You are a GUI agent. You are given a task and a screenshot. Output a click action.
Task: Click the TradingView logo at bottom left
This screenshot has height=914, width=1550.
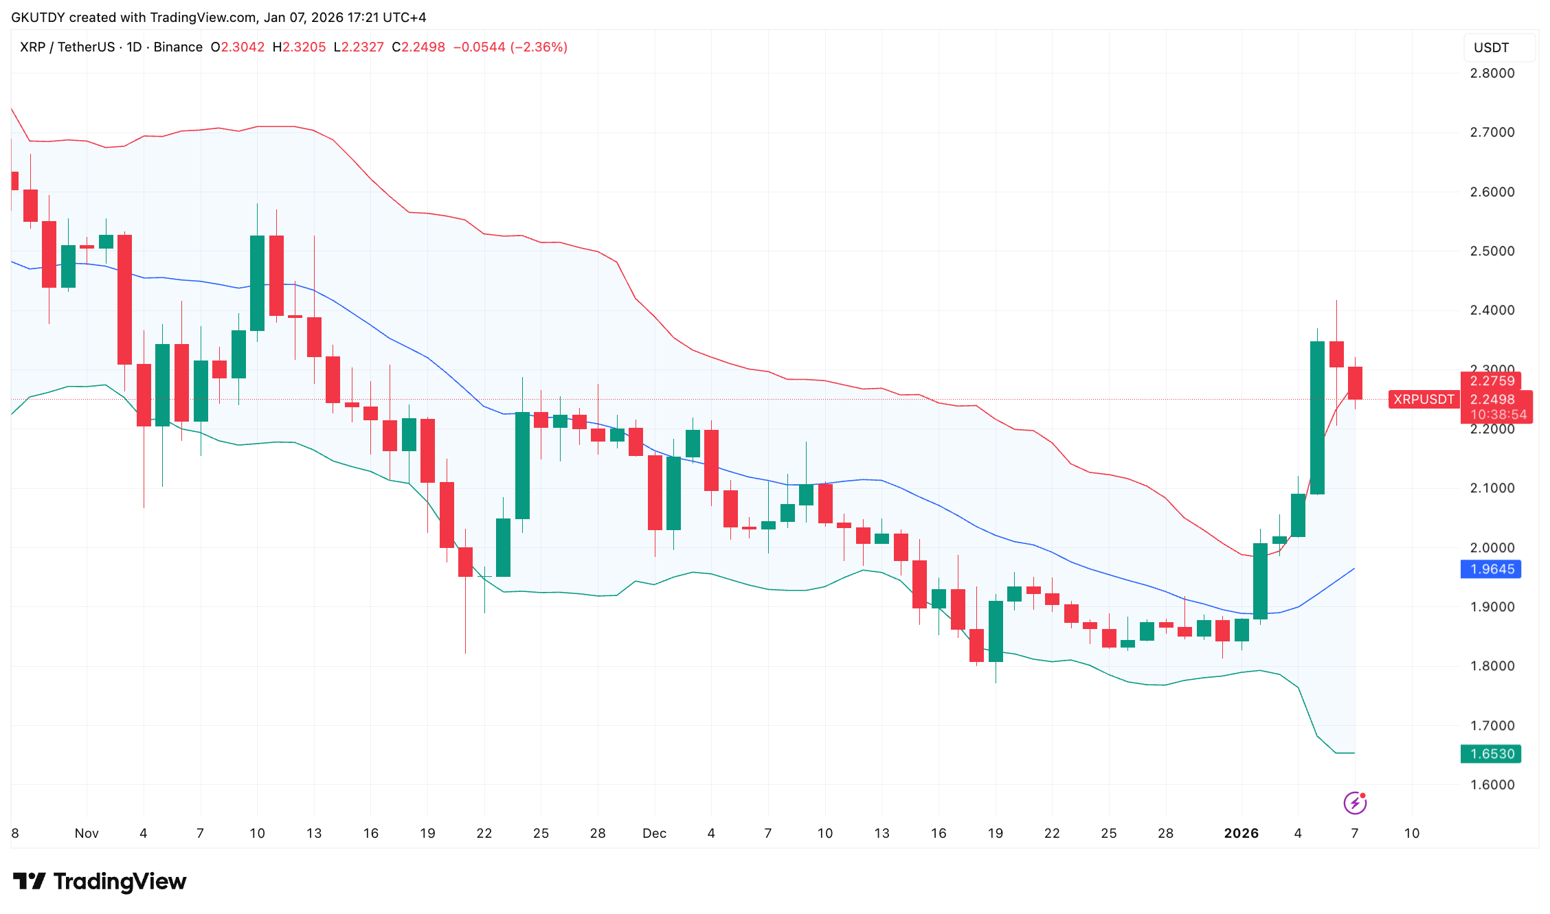point(100,882)
